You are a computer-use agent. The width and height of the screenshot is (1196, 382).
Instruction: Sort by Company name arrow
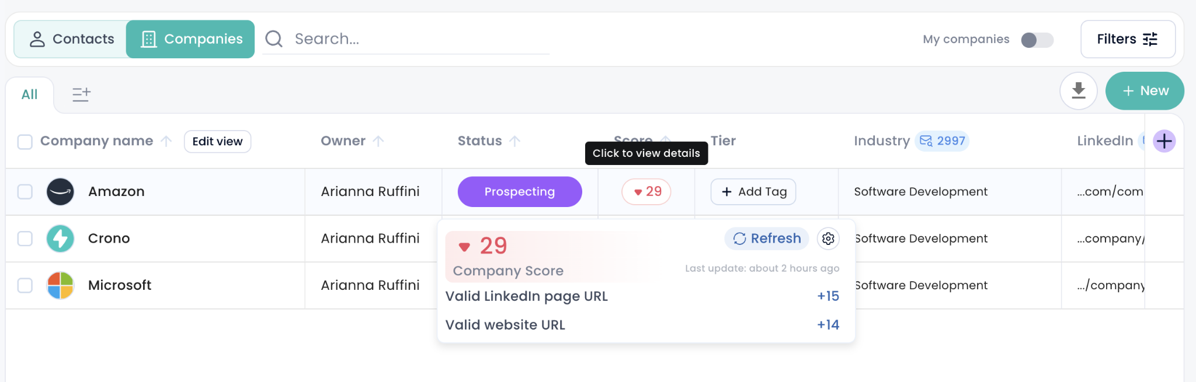coord(166,141)
